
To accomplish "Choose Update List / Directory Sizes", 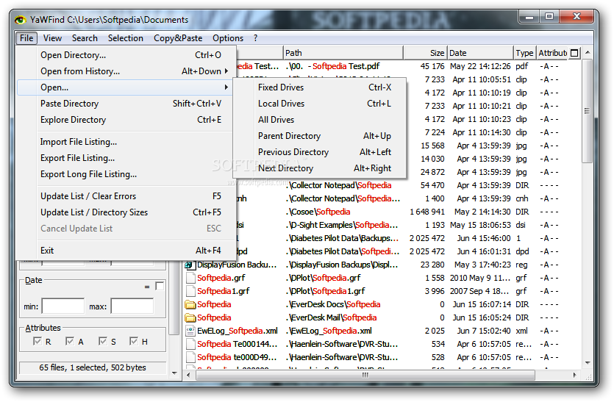I will [x=126, y=212].
